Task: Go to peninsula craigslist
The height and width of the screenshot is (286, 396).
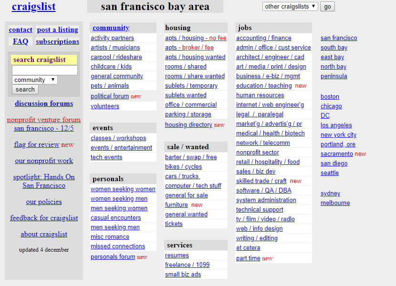Action: (x=333, y=76)
